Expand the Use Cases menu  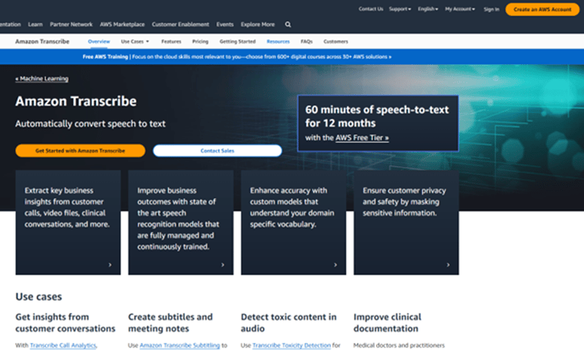(x=135, y=42)
